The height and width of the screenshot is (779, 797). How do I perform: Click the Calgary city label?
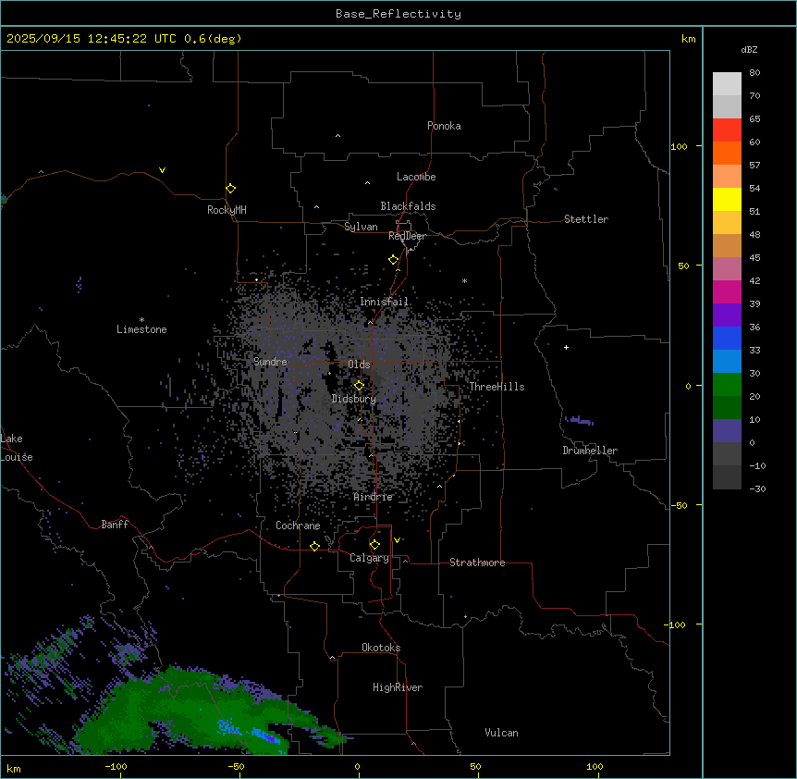click(x=369, y=558)
